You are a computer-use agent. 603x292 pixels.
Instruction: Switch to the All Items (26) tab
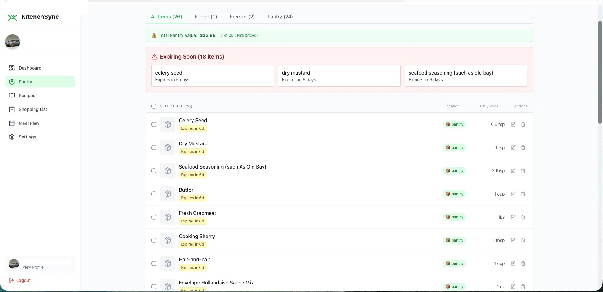pos(166,17)
